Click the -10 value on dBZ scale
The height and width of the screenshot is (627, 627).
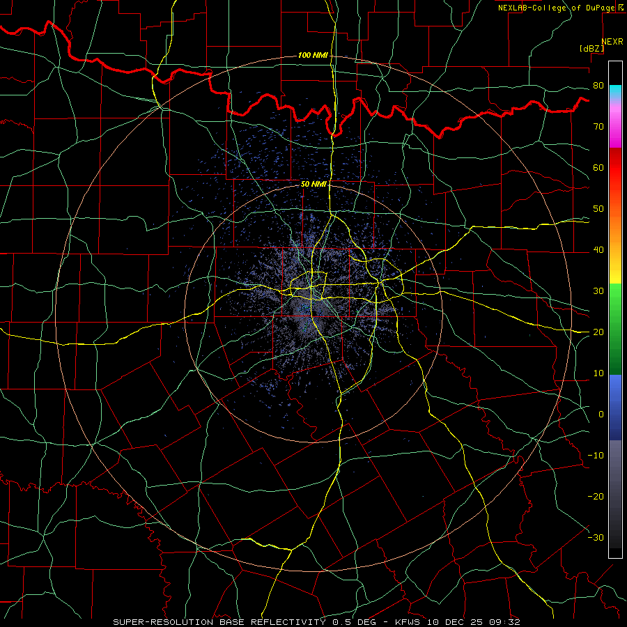click(596, 456)
